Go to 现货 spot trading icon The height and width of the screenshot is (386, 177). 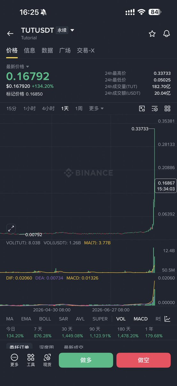click(x=47, y=360)
